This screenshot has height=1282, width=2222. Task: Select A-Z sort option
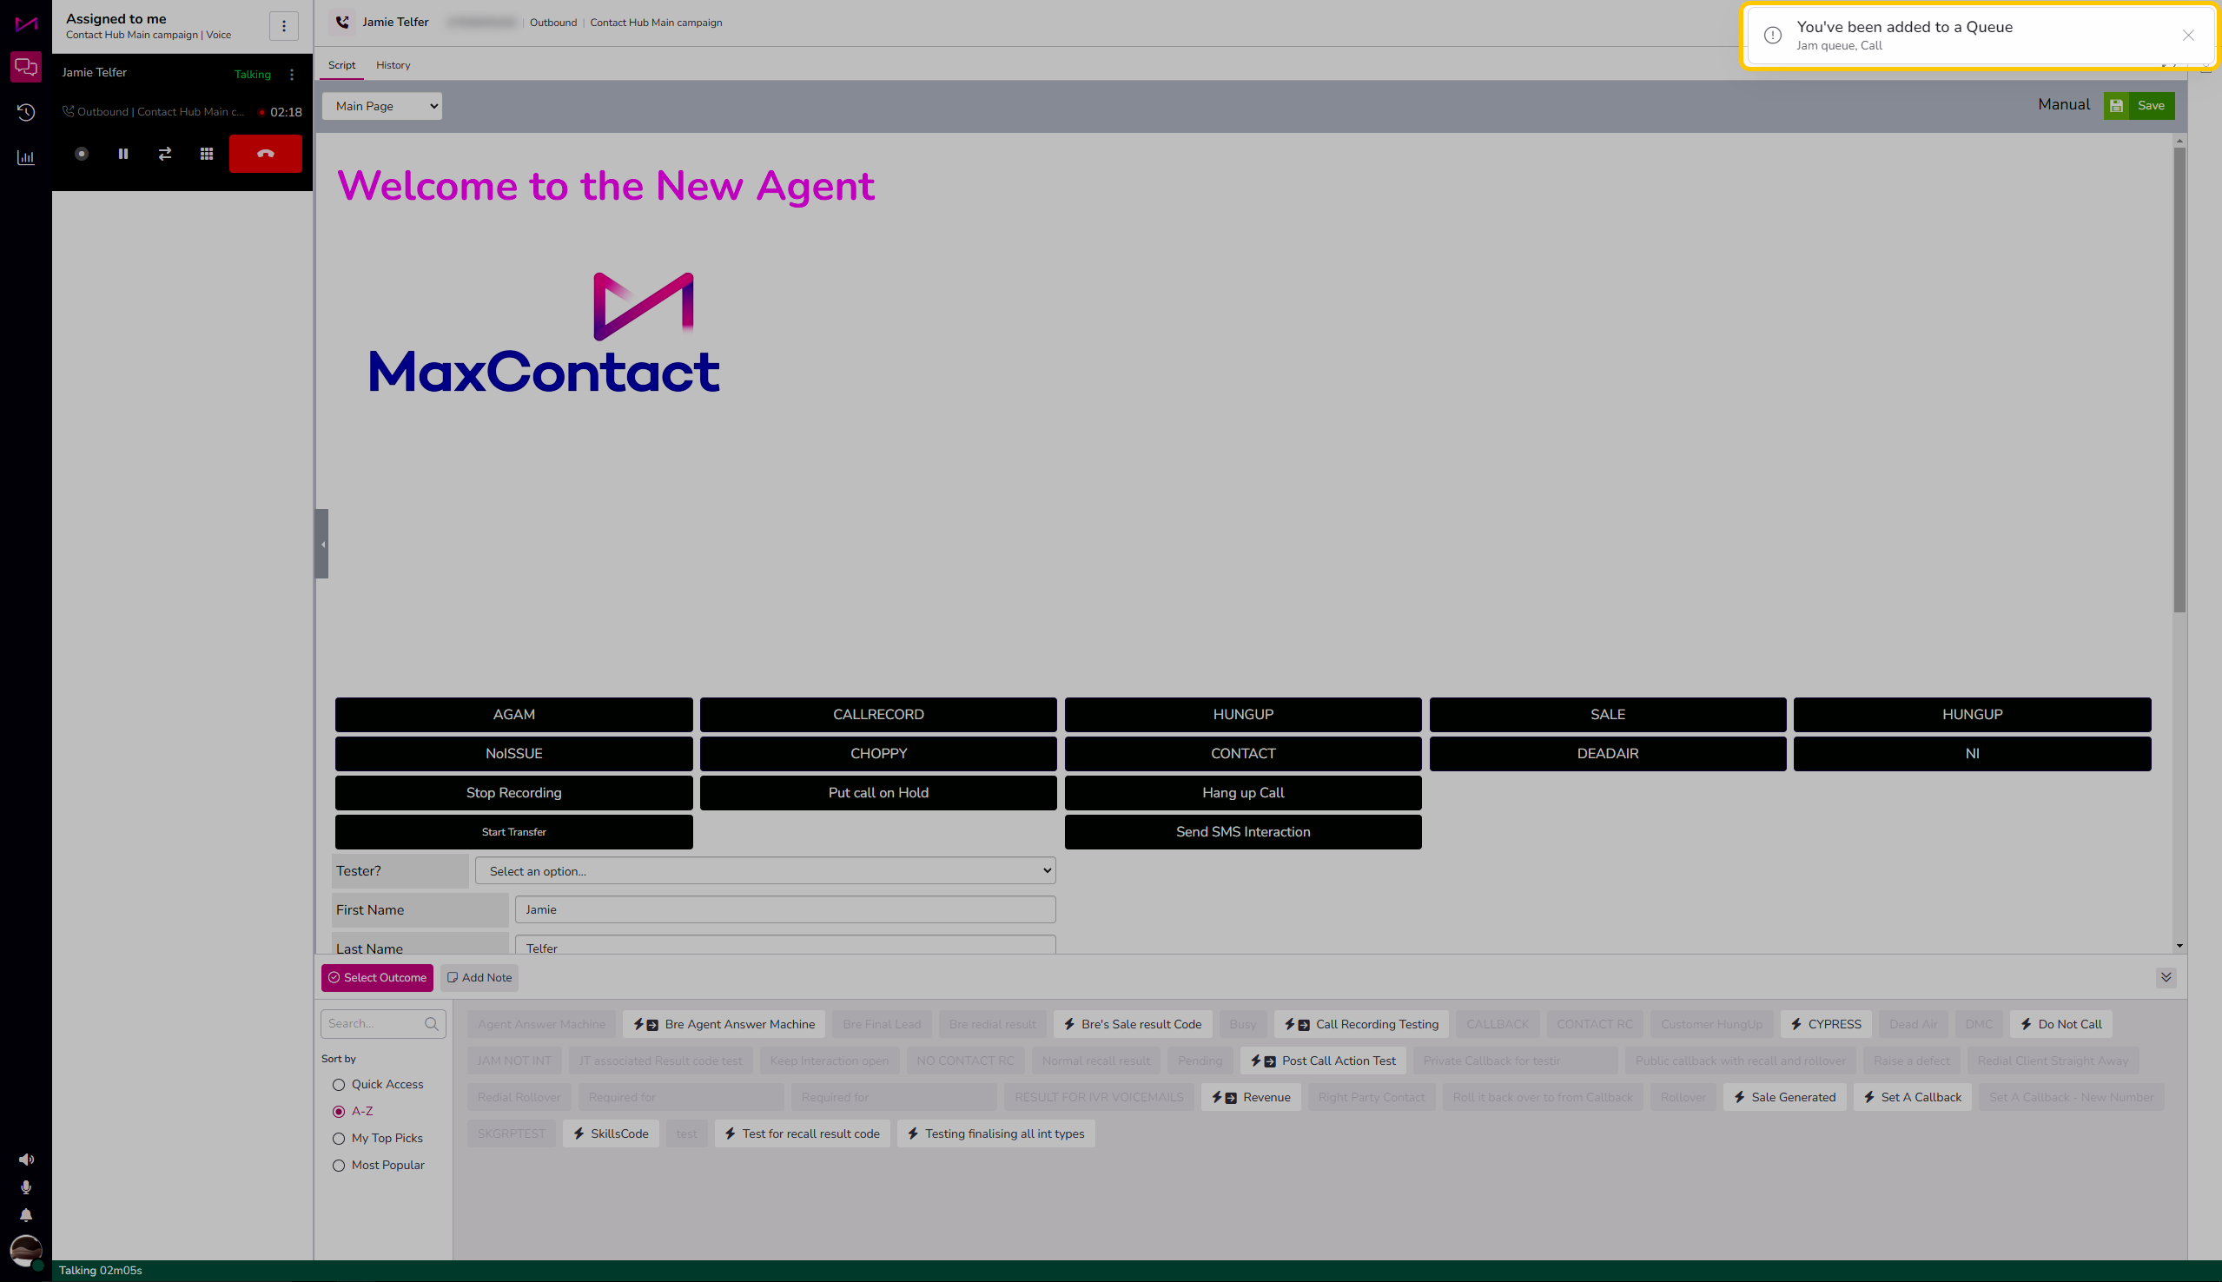coord(353,1111)
